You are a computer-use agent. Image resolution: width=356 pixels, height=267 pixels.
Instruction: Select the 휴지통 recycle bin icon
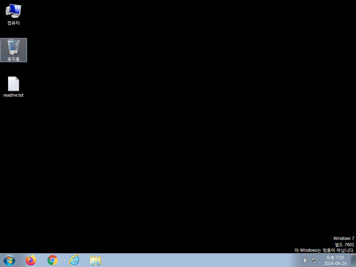click(x=14, y=50)
